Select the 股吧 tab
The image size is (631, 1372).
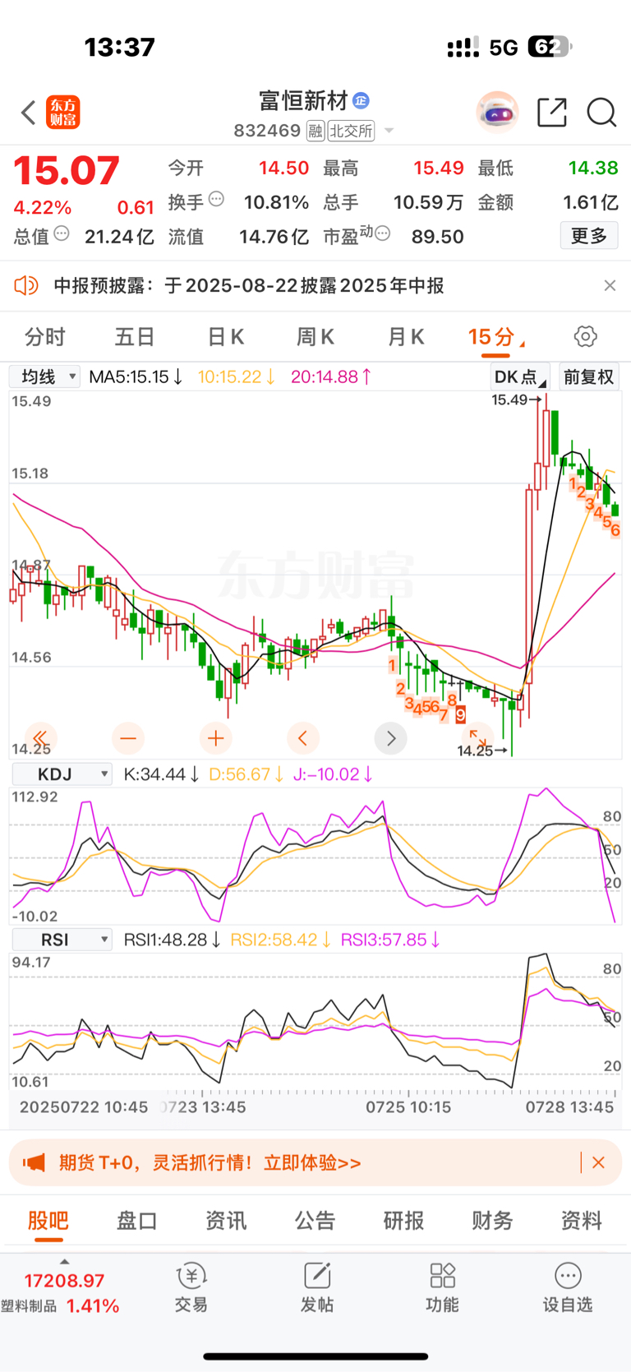(48, 1221)
